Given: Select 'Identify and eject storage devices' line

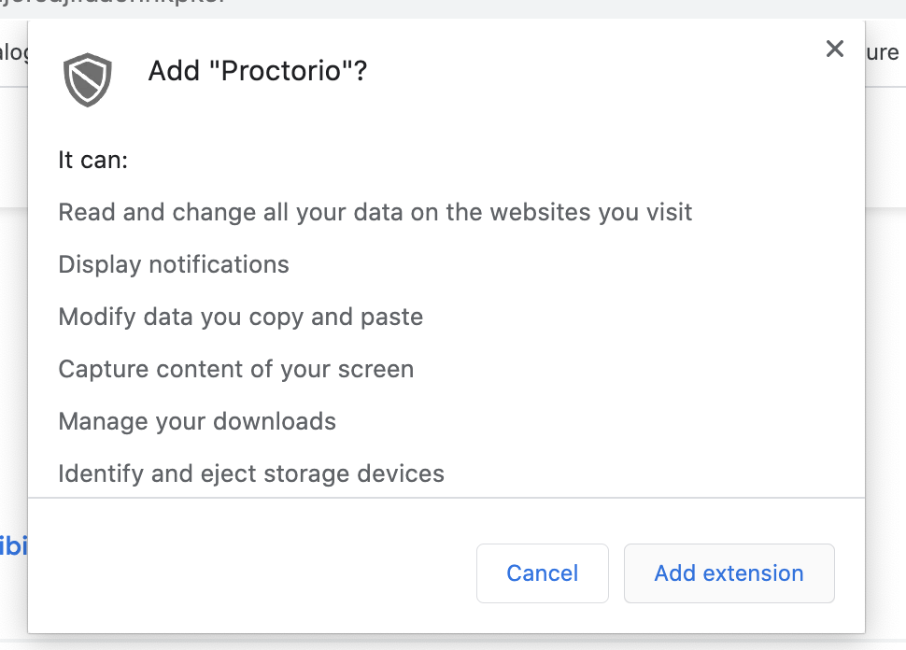Looking at the screenshot, I should click(x=250, y=473).
